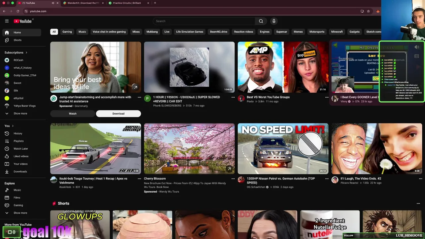Click Download button on Grammarly ad

[x=119, y=114]
